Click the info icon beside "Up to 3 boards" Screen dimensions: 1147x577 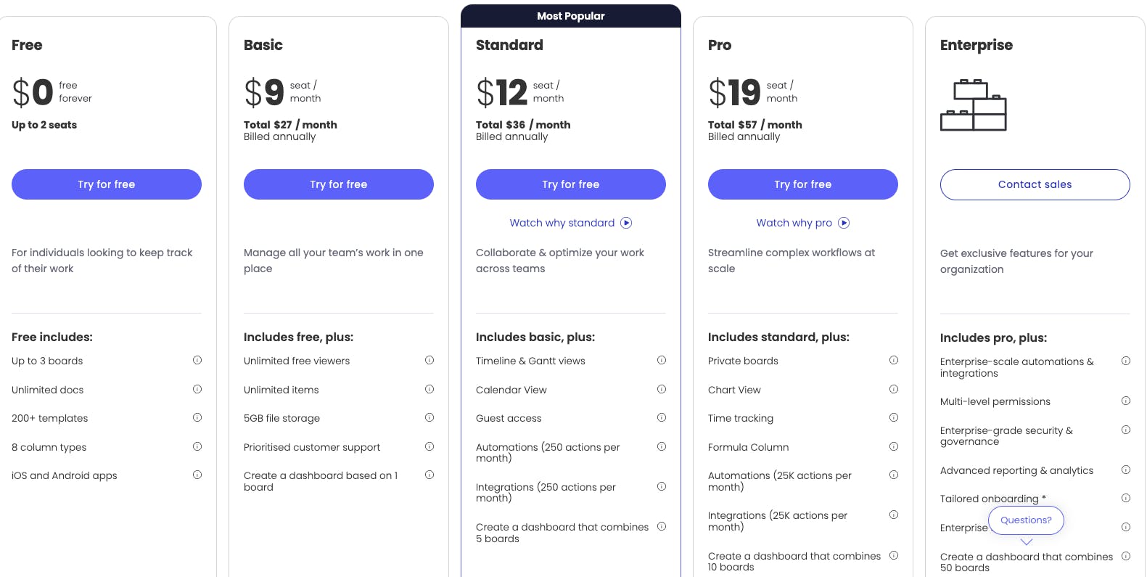tap(197, 360)
